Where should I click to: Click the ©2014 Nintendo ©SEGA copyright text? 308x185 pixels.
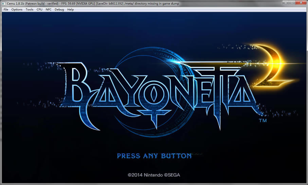[x=154, y=175]
